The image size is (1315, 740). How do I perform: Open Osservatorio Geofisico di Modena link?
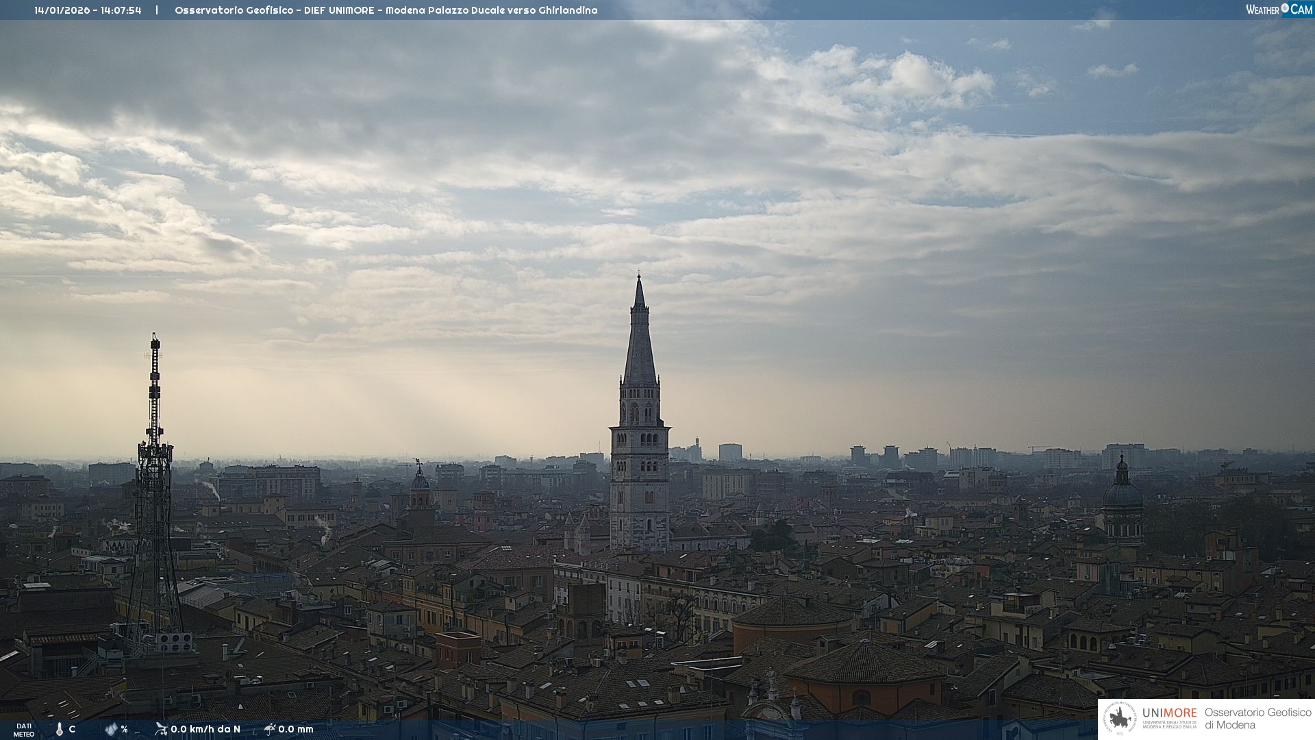[1257, 719]
